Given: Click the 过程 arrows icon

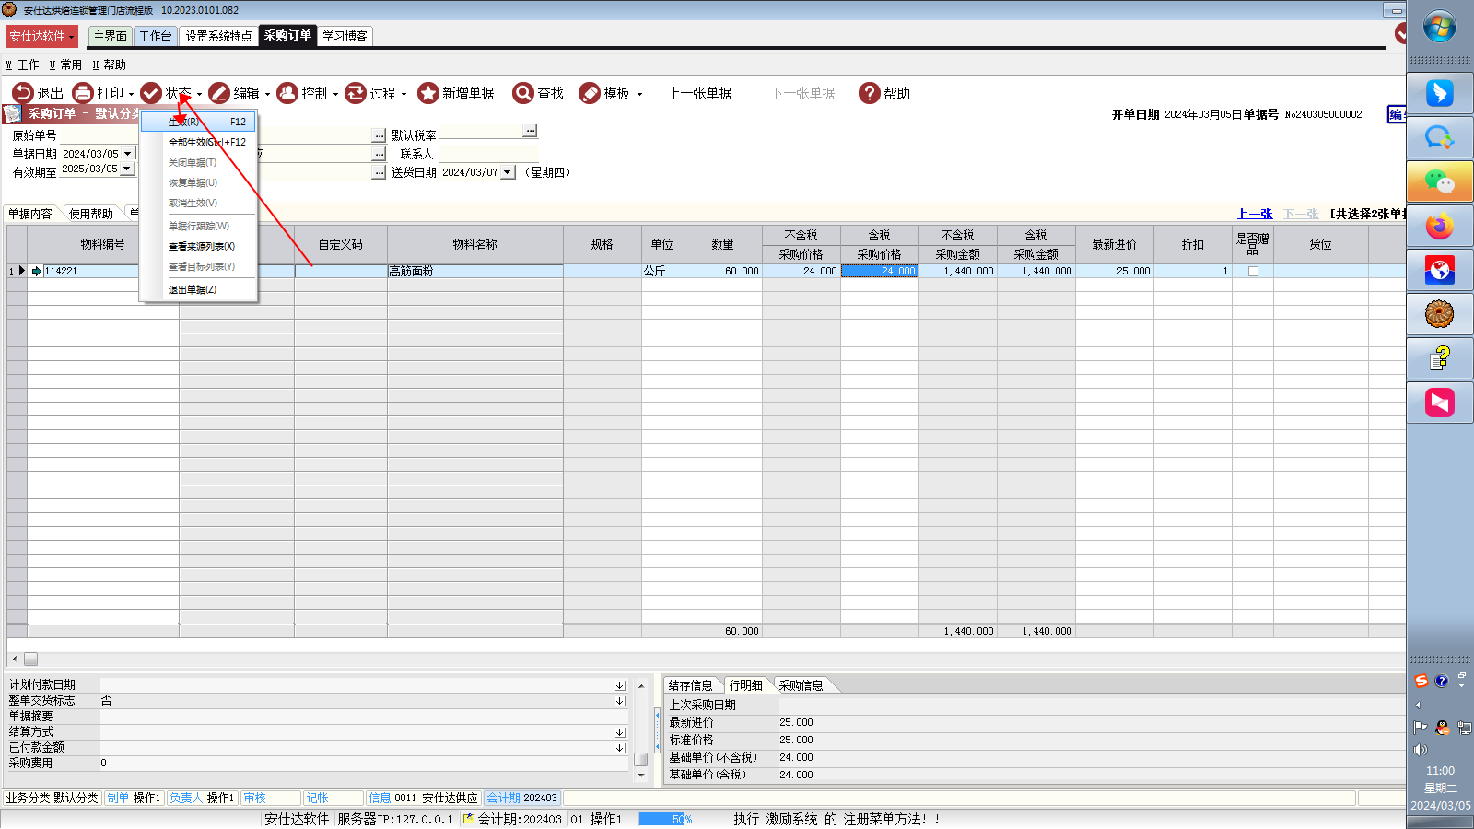Looking at the screenshot, I should 356,93.
